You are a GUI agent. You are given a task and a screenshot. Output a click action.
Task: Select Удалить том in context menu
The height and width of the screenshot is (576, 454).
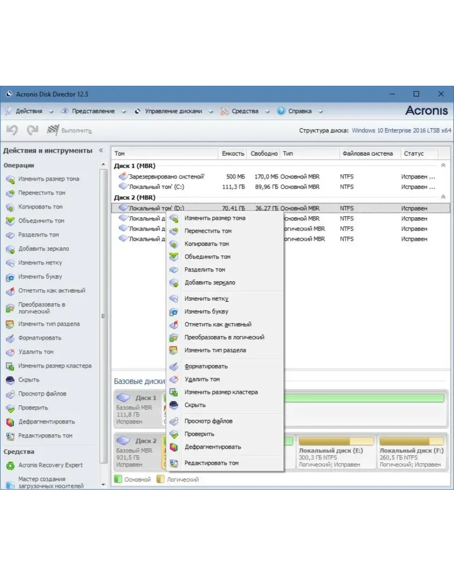(x=202, y=380)
